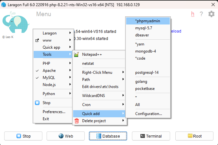Expand the Delete project submenu arrow
218x145 pixels.
pyautogui.click(x=123, y=120)
